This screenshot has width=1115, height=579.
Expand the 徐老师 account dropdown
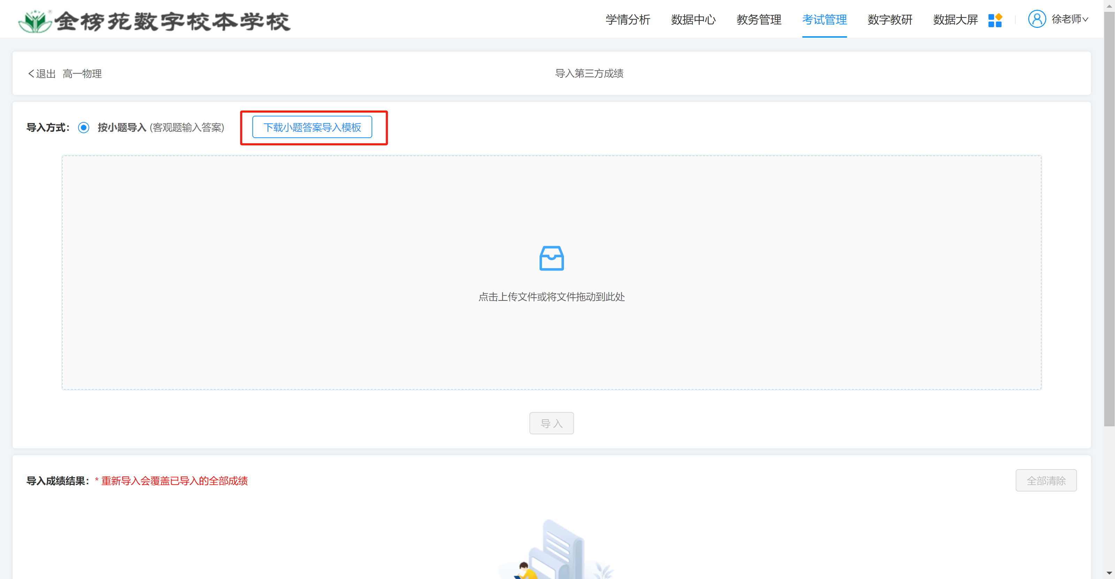pos(1070,19)
